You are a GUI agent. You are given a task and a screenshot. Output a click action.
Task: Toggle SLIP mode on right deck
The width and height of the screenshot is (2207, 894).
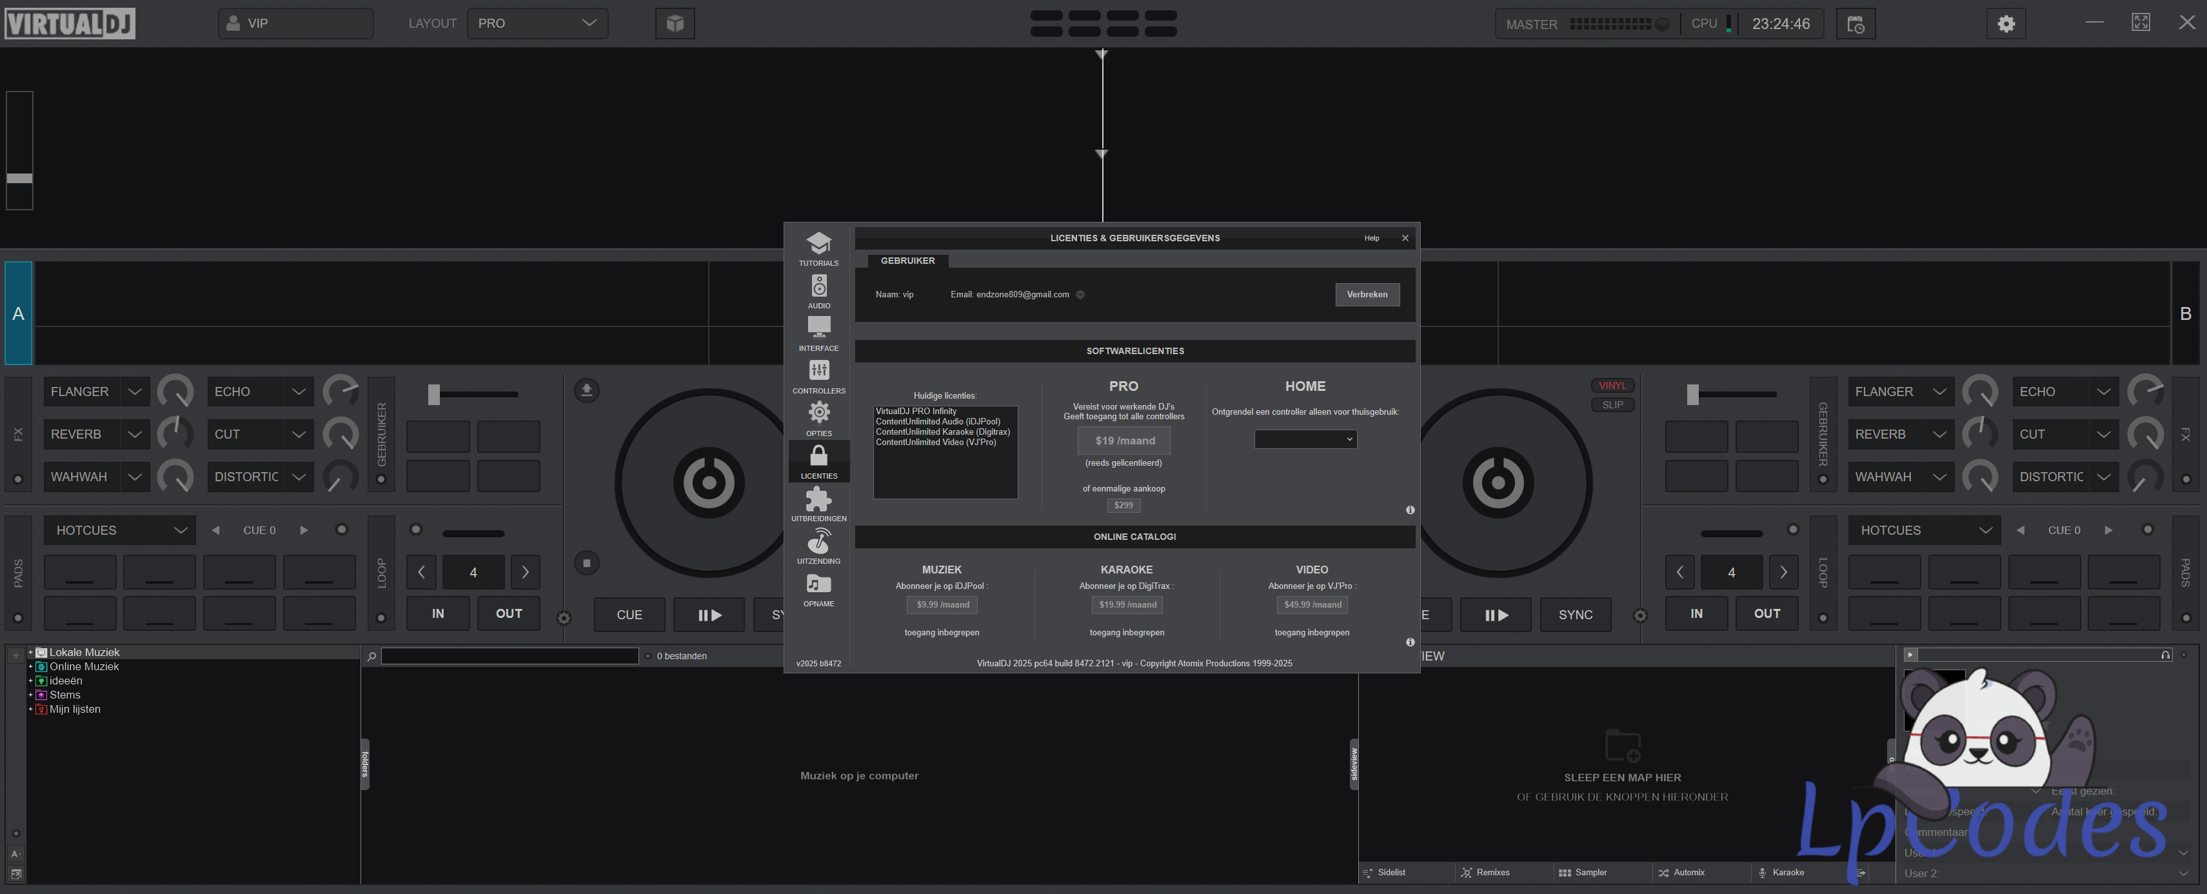click(x=1612, y=406)
